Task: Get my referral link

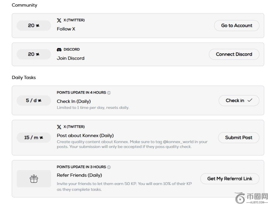Action: click(229, 179)
